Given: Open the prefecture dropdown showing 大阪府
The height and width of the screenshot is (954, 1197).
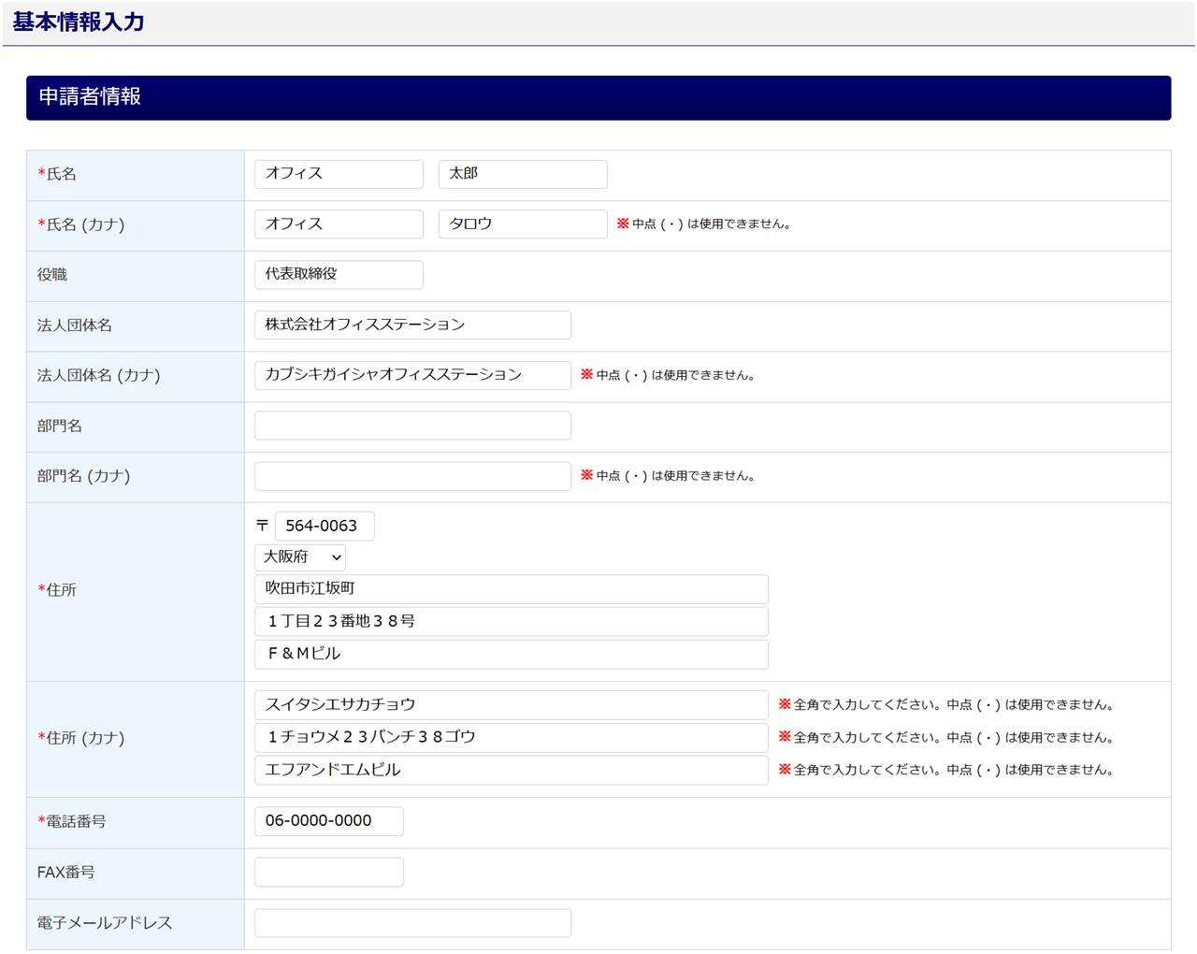Looking at the screenshot, I should [300, 557].
